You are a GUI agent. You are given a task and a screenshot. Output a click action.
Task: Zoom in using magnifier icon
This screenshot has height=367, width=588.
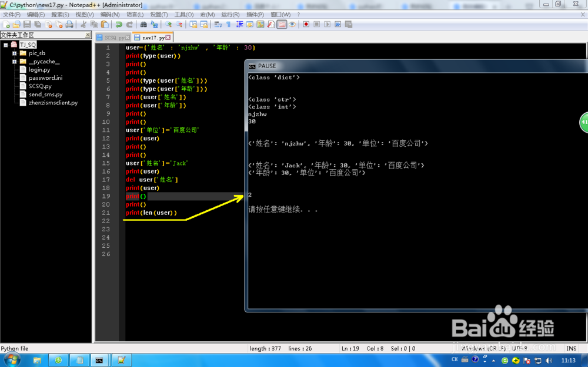(x=168, y=25)
